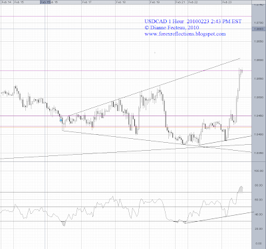Screen dimensions: 266x249
Task: Click the 1.0650 price axis label
Action: [x=259, y=41]
